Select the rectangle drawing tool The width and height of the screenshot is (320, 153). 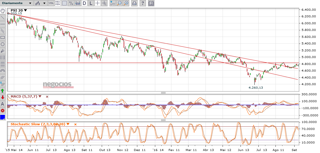pos(3,38)
